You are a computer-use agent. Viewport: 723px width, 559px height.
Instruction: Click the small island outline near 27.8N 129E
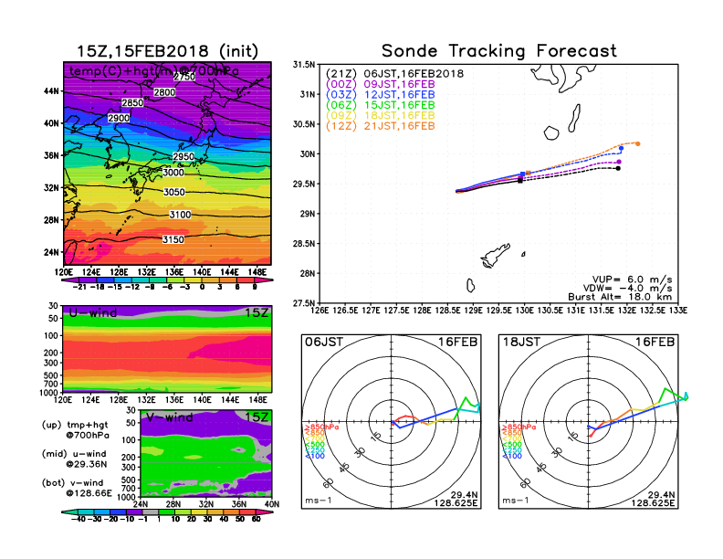470,286
